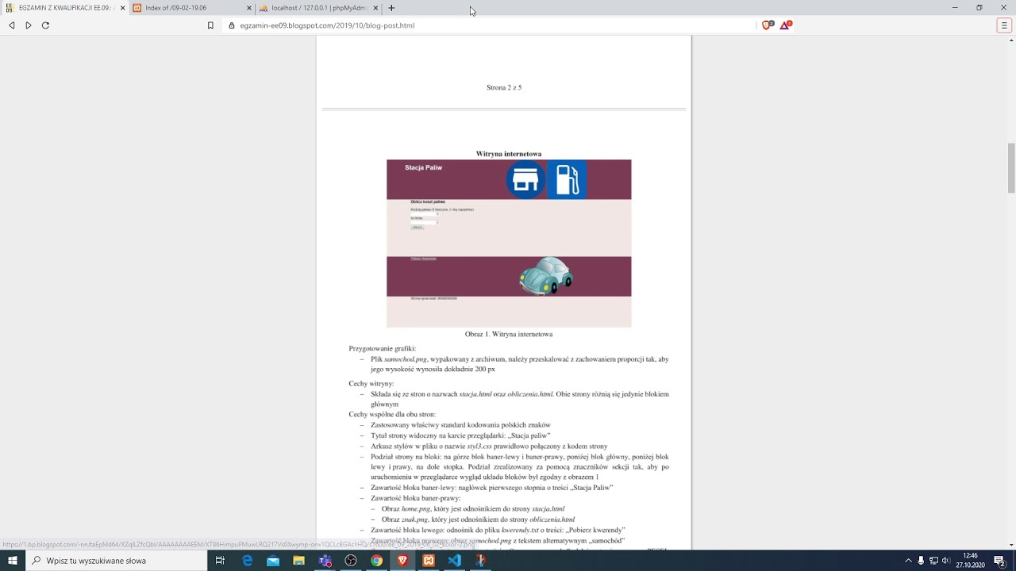Click 'Zawartość bloku baner-lewy' line
This screenshot has width=1016, height=571.
(x=491, y=488)
